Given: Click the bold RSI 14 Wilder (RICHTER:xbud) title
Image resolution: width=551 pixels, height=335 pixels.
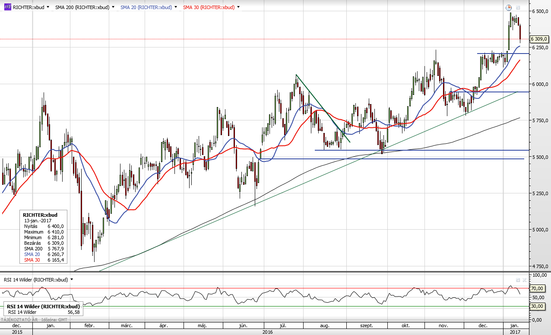Looking at the screenshot, I should (x=43, y=306).
